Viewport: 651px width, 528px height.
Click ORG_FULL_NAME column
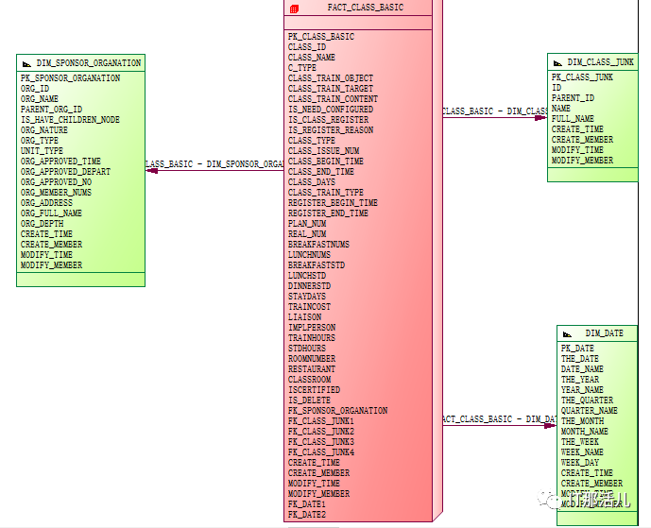point(51,213)
